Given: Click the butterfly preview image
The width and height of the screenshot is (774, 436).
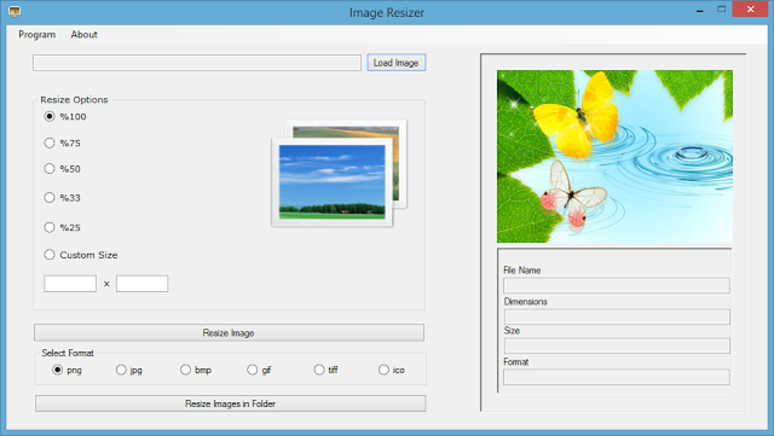Looking at the screenshot, I should click(x=615, y=156).
